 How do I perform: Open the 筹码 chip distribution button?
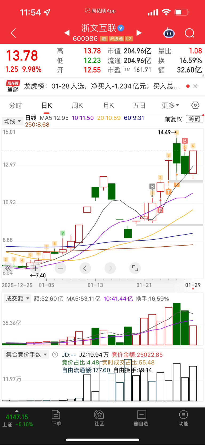[195, 119]
